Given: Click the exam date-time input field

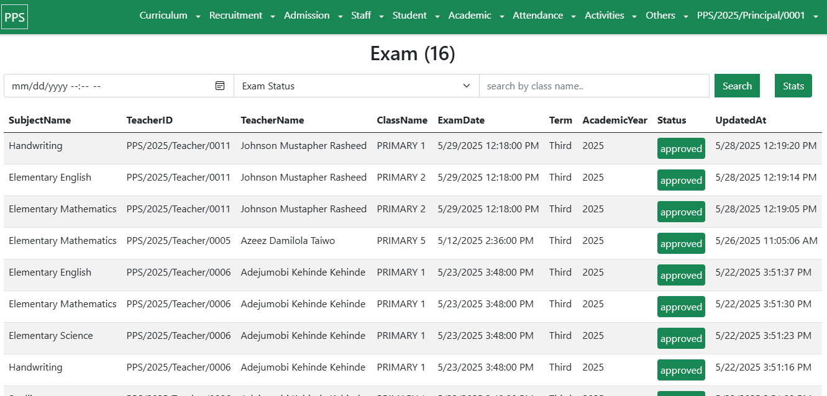Looking at the screenshot, I should pyautogui.click(x=109, y=86).
